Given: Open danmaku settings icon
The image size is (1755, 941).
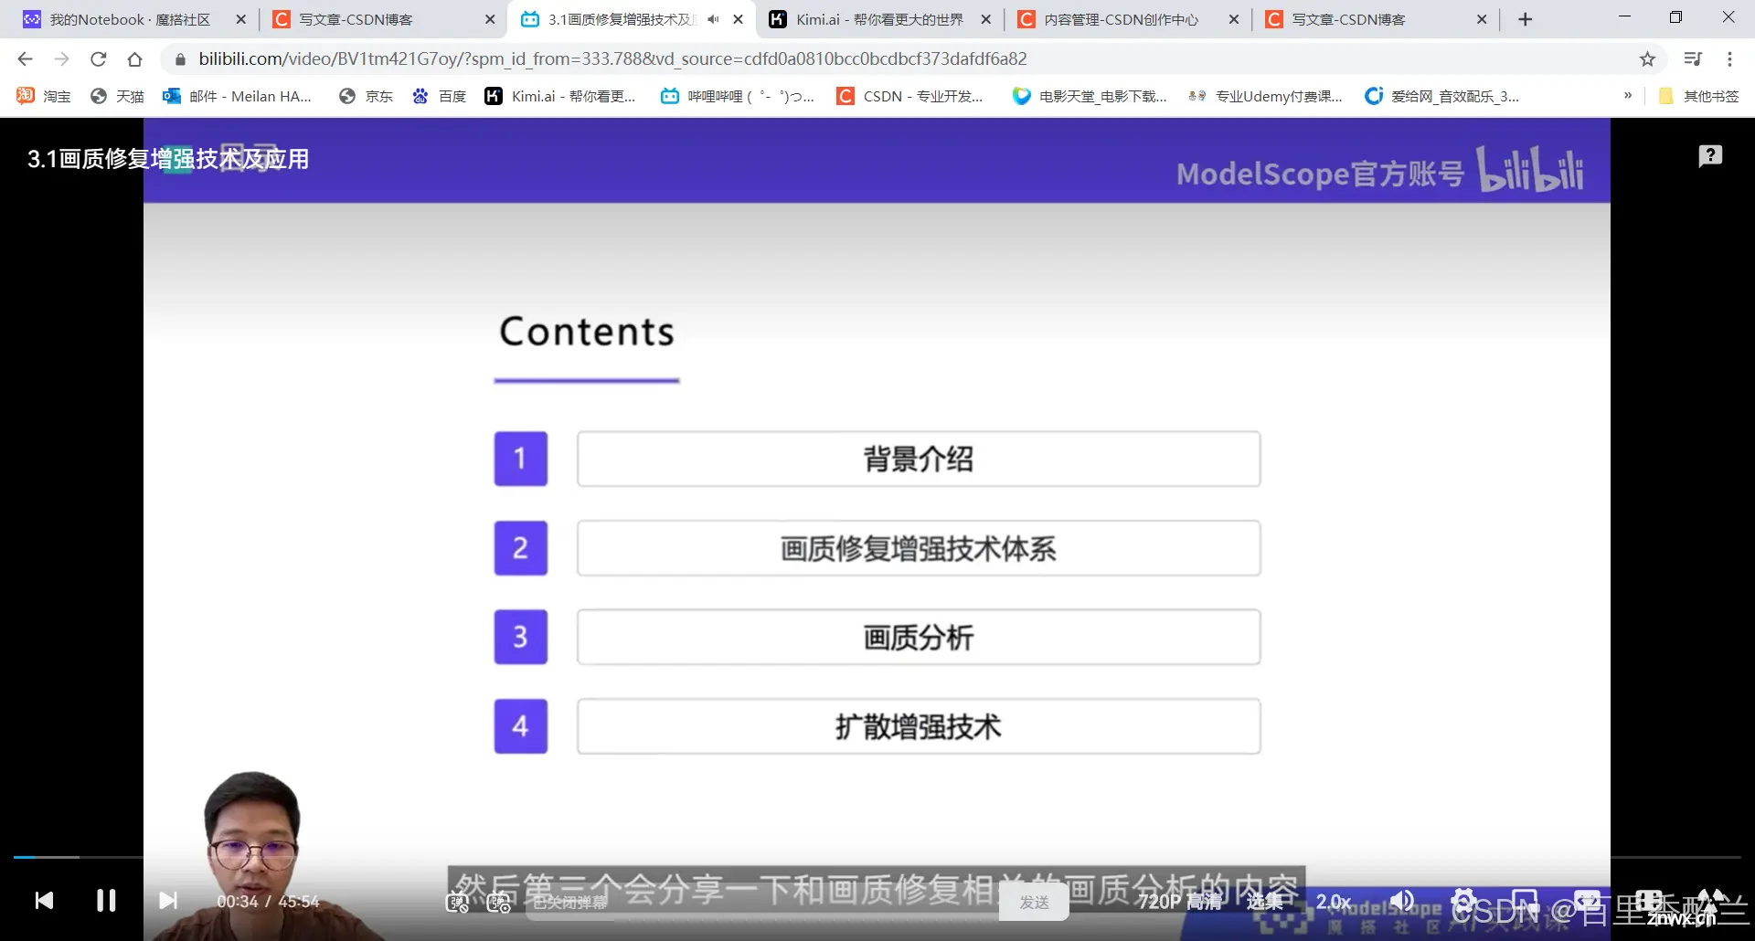Looking at the screenshot, I should click(499, 903).
